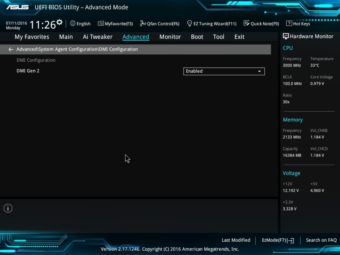Click the Hot Keys question mark icon
The image size is (340, 255).
(289, 23)
